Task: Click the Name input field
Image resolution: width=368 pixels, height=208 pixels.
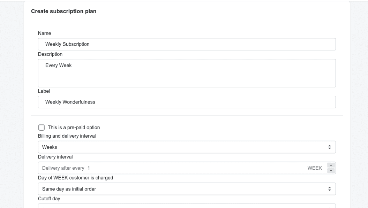Action: pos(187,44)
